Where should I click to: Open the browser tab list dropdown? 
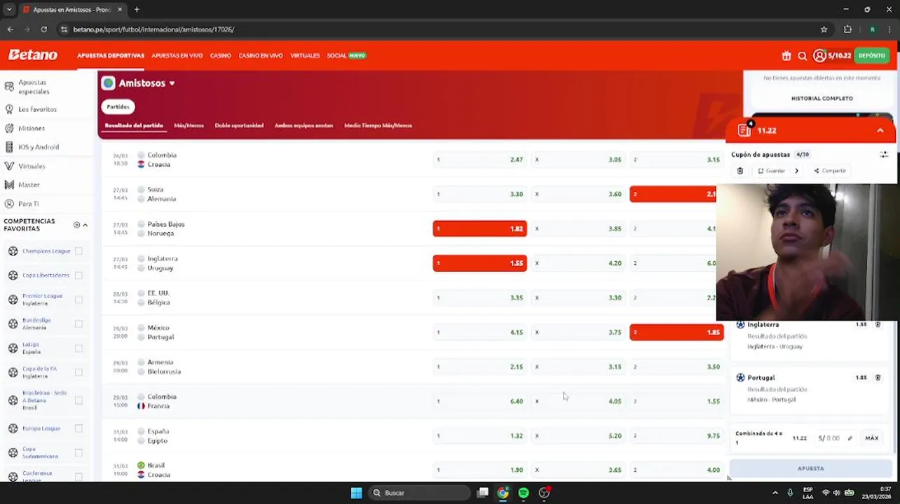(9, 10)
